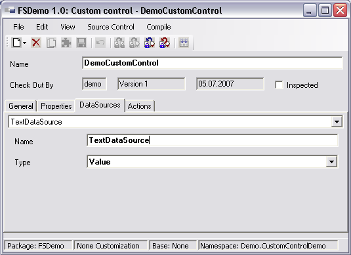Close the FSDemo window

340,10
